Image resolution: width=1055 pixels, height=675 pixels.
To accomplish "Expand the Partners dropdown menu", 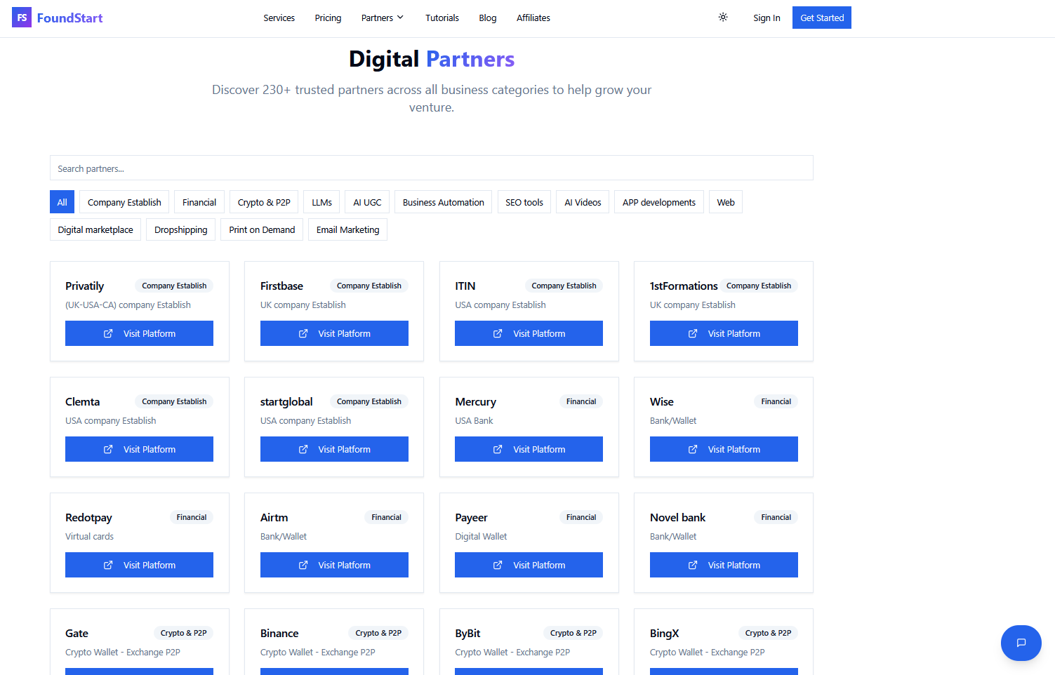I will (x=383, y=18).
